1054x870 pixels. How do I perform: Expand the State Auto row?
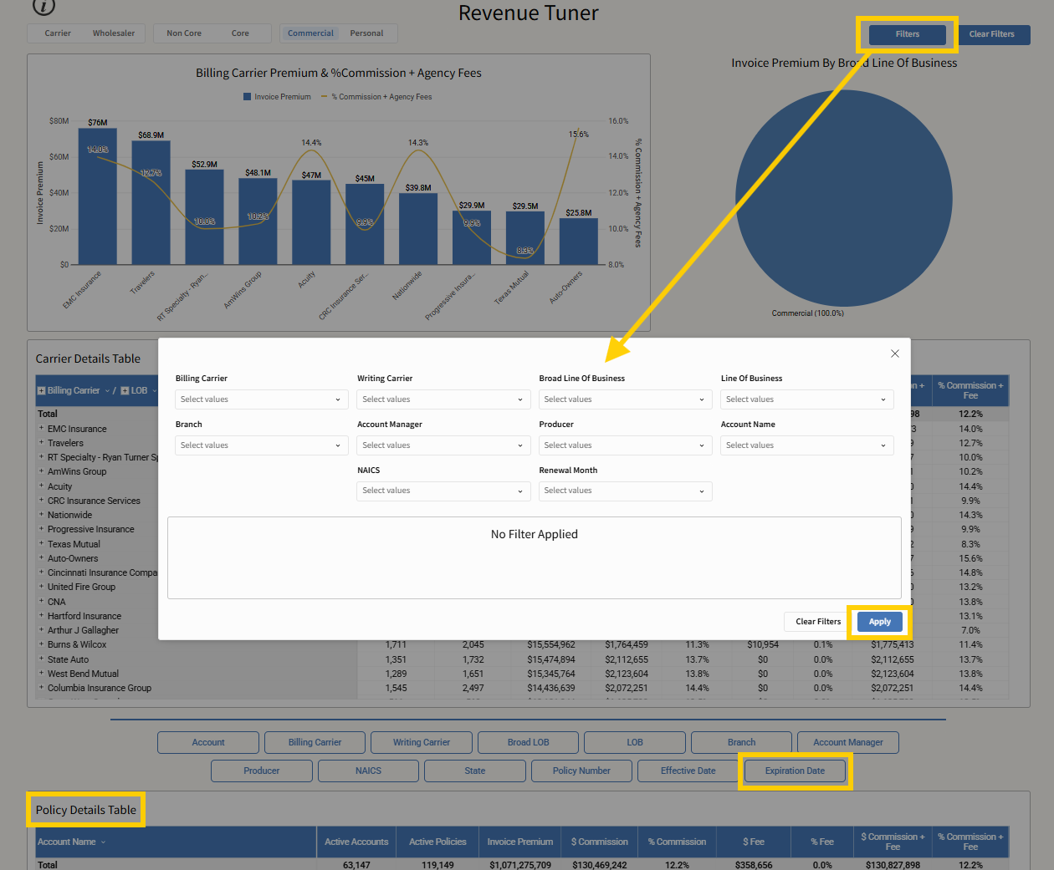(x=41, y=659)
